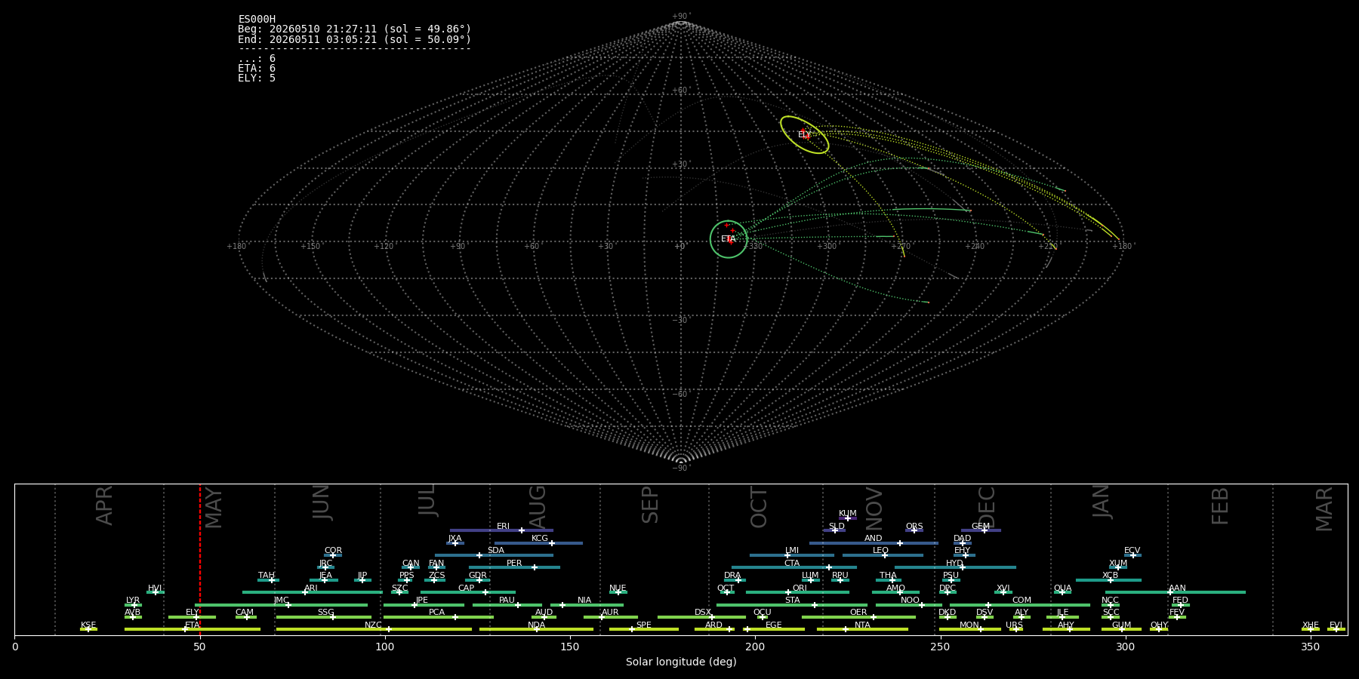Image resolution: width=1359 pixels, height=679 pixels.
Task: Click the Solar longitude axis label
Action: point(681,662)
